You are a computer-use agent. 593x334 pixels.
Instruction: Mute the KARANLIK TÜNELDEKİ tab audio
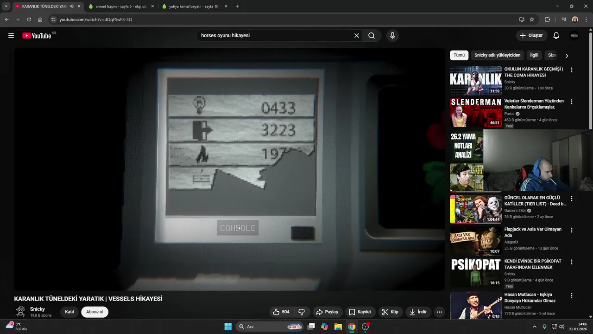pyautogui.click(x=71, y=6)
